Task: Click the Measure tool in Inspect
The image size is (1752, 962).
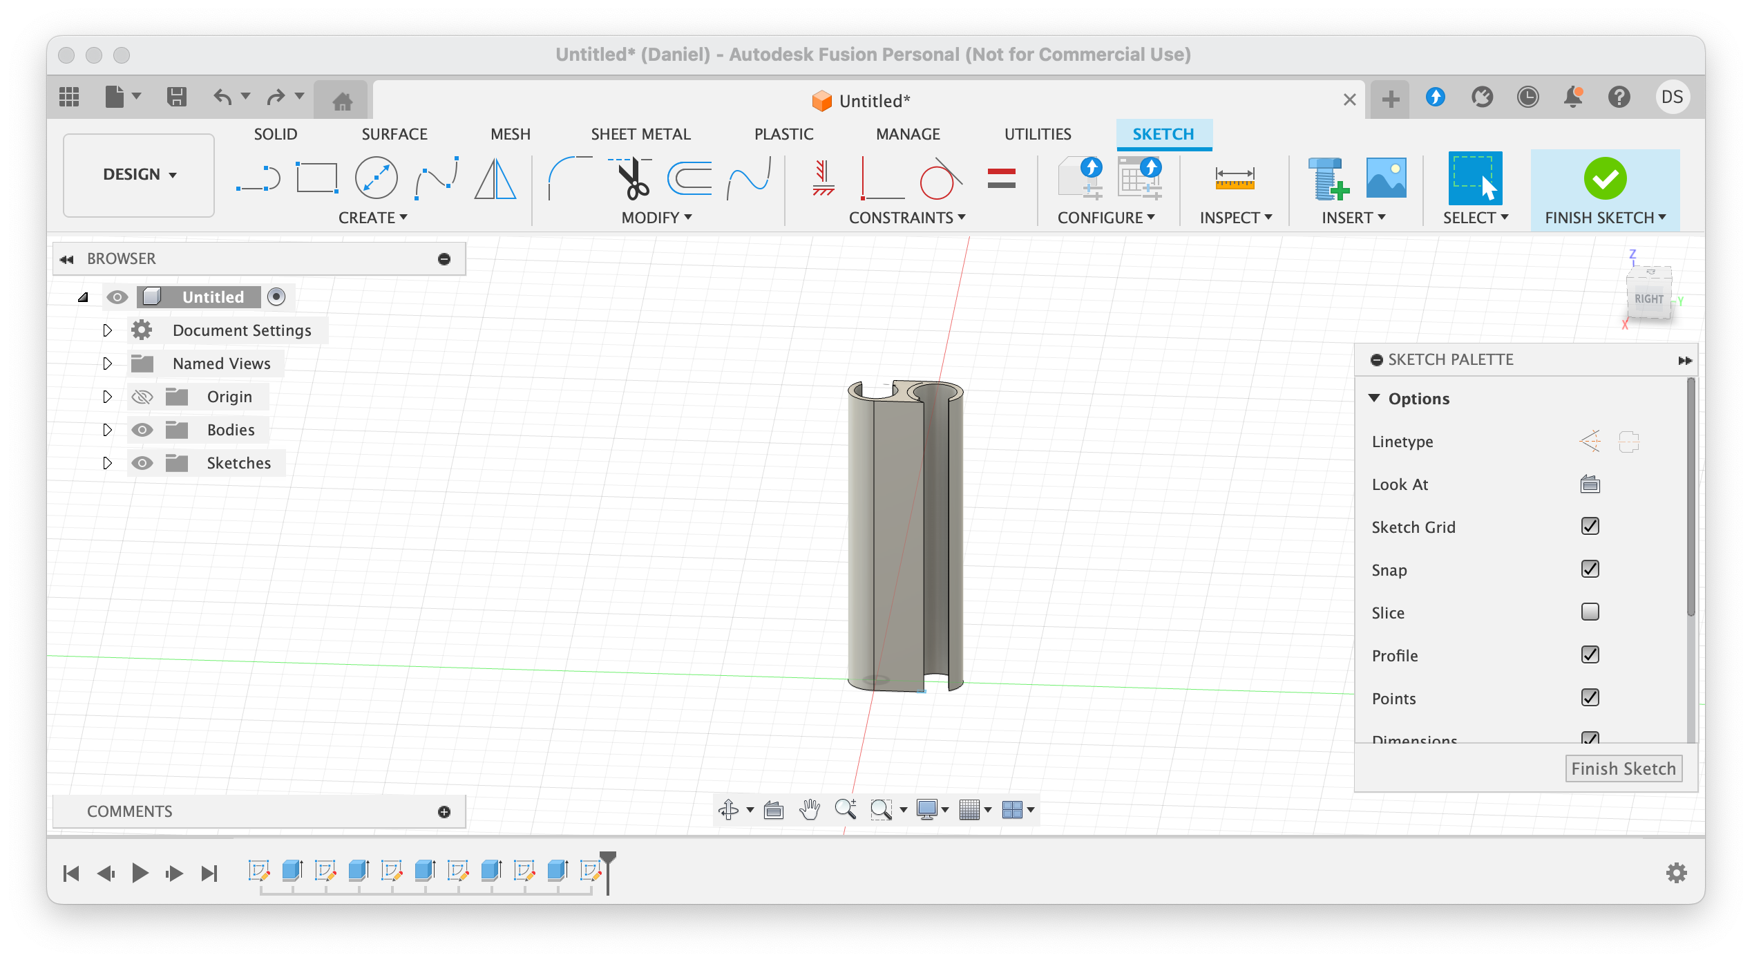Action: click(1235, 178)
